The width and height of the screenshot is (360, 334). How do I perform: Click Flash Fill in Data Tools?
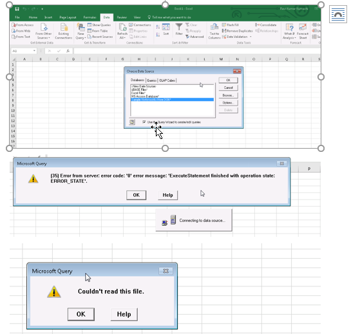pyautogui.click(x=231, y=25)
